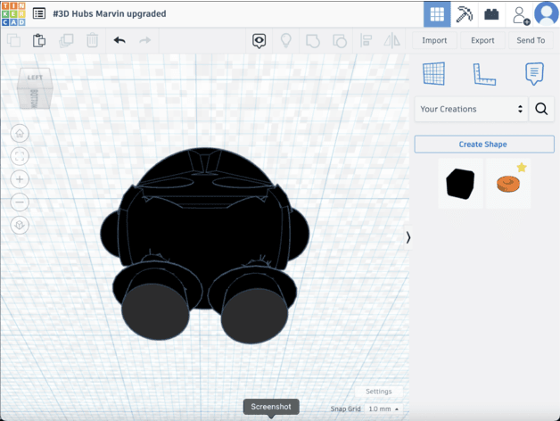560x421 pixels.
Task: Open the user profile avatar
Action: (546, 13)
